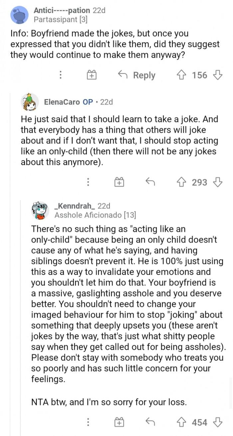Give an award to Antici-----pation's comment
The image size is (233, 436).
[x=91, y=75]
